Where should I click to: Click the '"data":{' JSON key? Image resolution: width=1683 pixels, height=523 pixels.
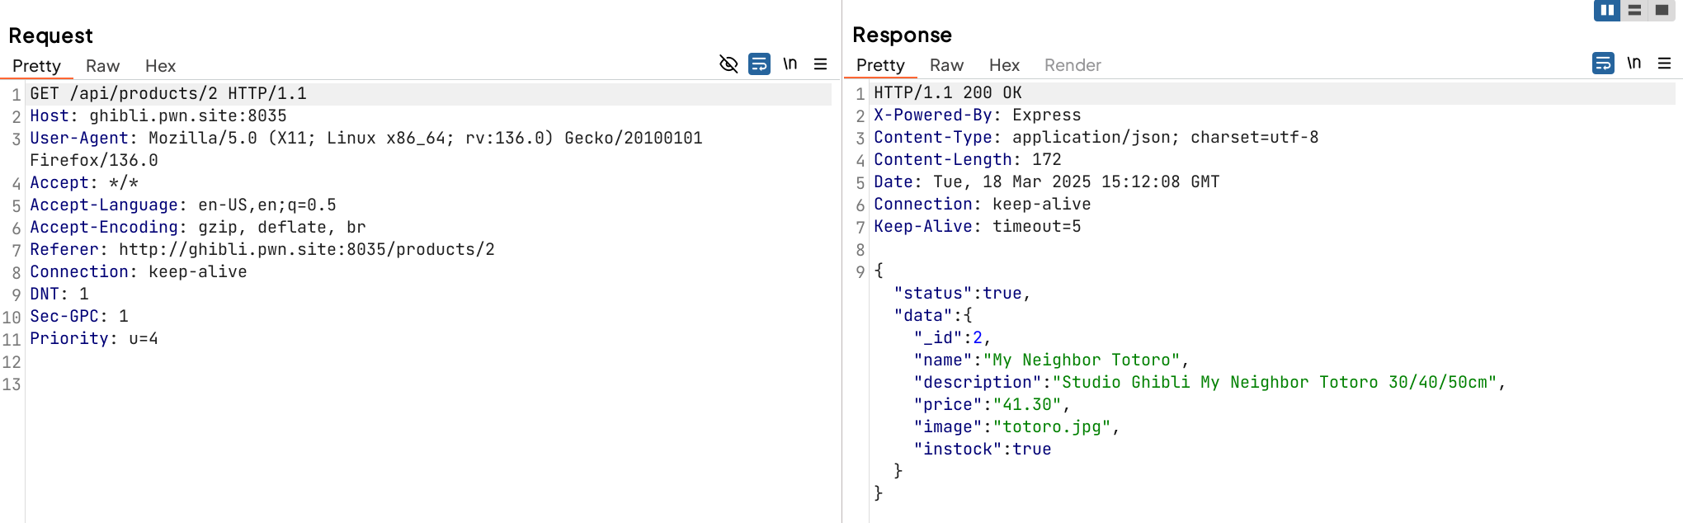933,316
